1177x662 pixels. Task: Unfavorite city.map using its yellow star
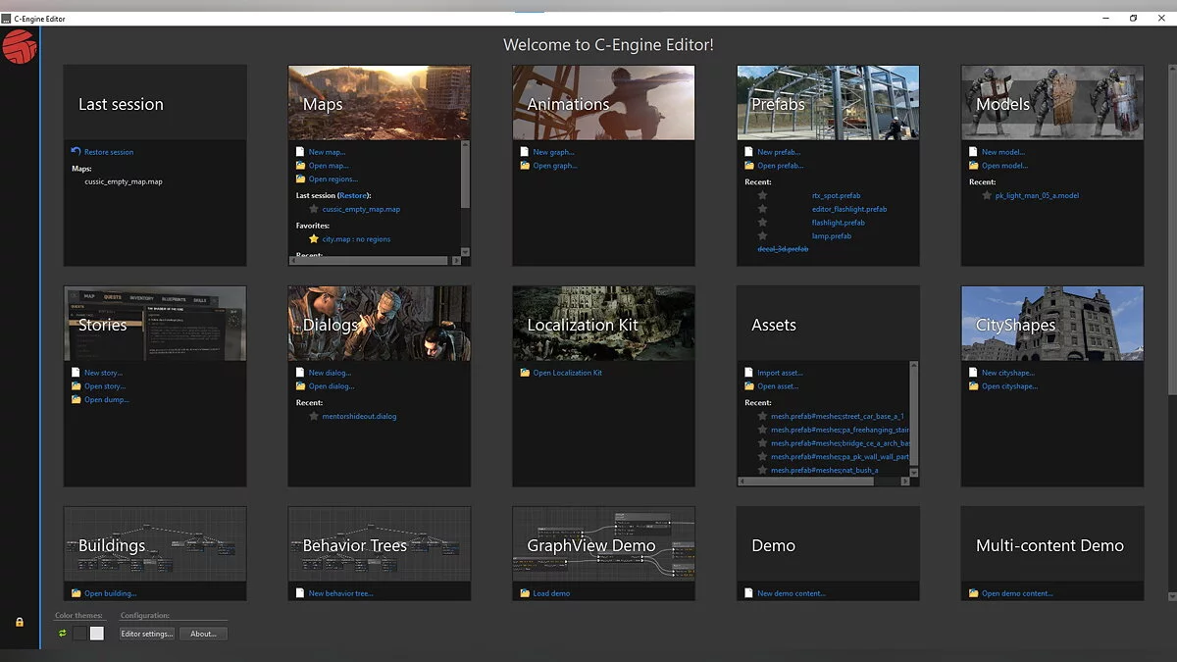pyautogui.click(x=314, y=239)
